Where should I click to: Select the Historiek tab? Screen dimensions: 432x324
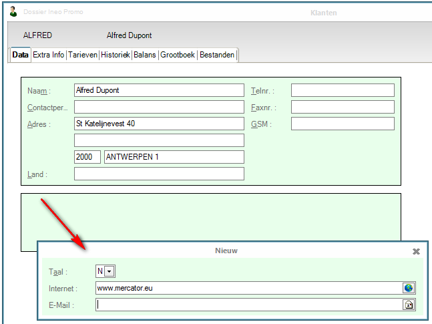[115, 55]
